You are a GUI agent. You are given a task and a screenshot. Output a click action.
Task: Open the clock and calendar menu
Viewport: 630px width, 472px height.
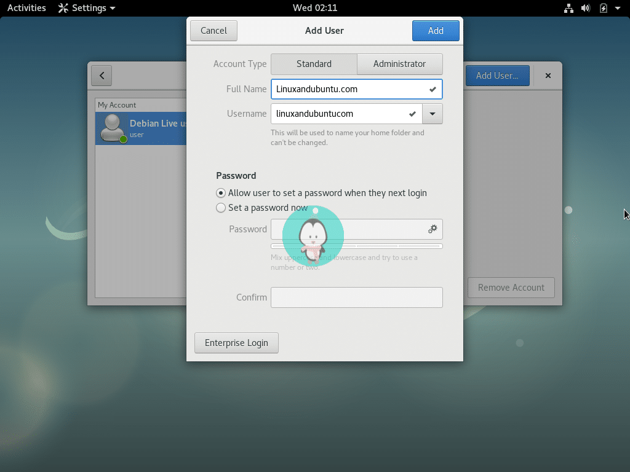coord(314,8)
